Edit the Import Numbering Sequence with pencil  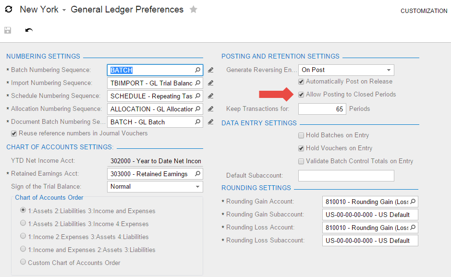point(210,83)
